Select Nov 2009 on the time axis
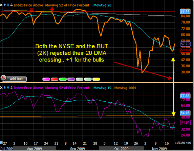The height and width of the screenshot is (151, 194). 159,149
